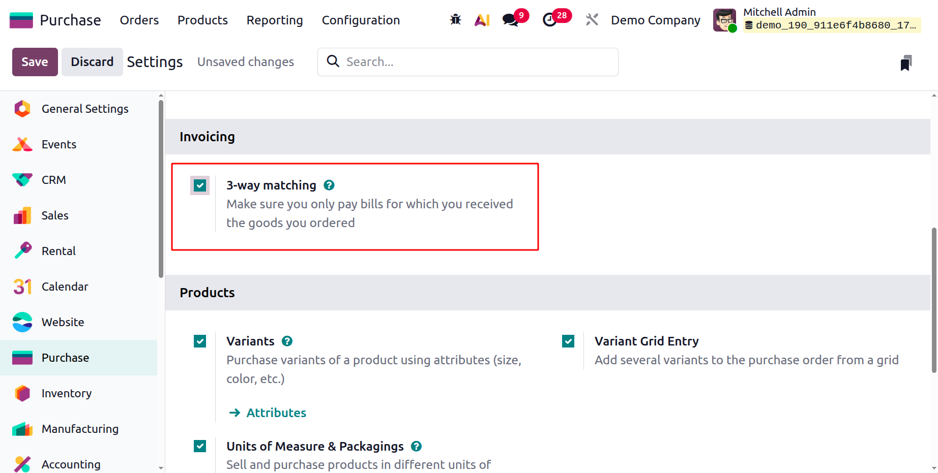The width and height of the screenshot is (938, 473).
Task: Open the Orders menu
Action: [139, 20]
